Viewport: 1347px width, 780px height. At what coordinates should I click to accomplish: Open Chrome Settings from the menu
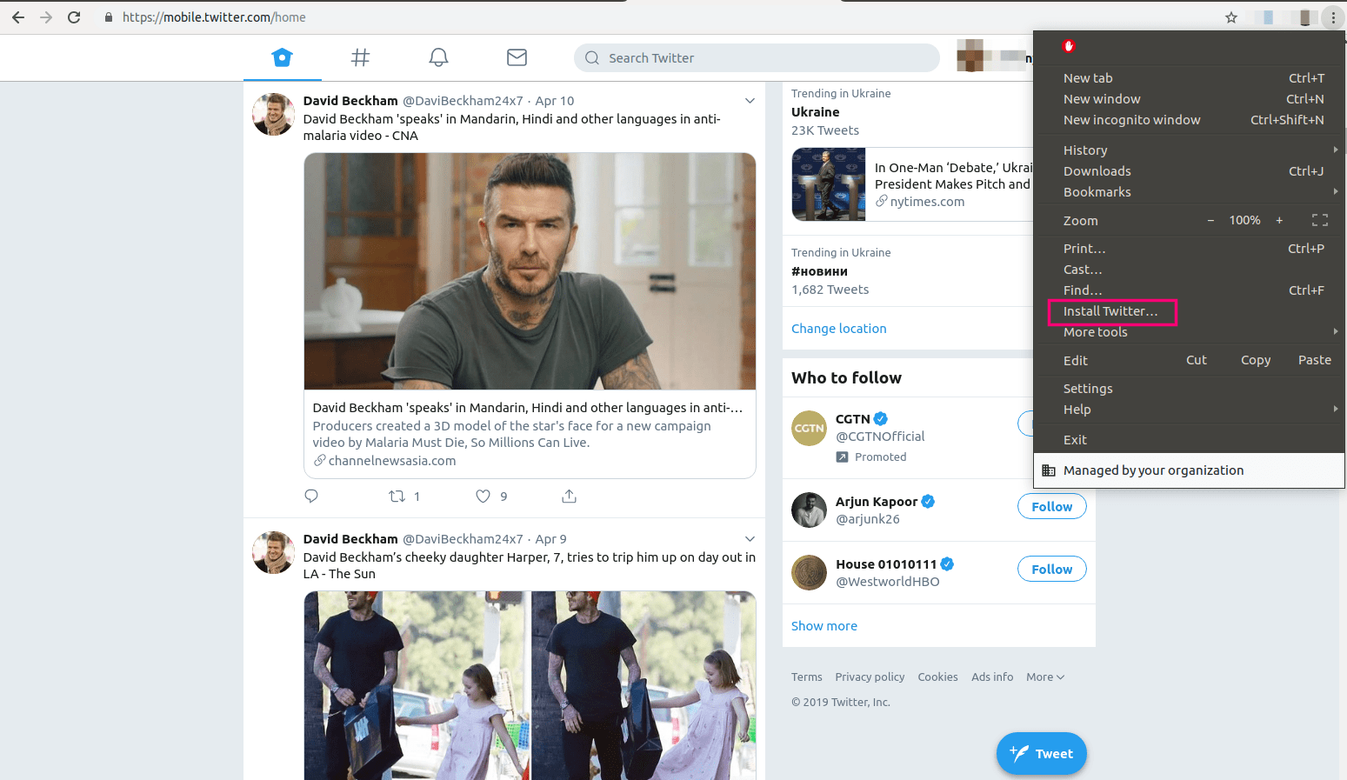[x=1088, y=388]
